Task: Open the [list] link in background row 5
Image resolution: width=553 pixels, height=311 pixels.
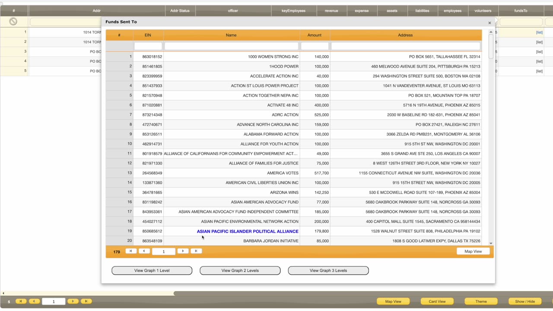Action: click(x=539, y=71)
